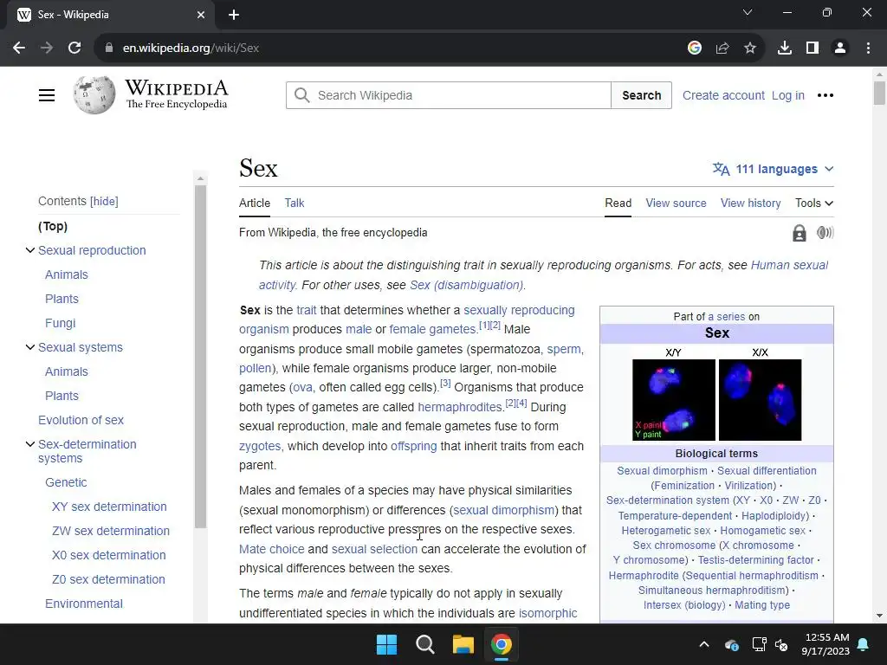Open the notifications bell in the taskbar

tap(864, 644)
